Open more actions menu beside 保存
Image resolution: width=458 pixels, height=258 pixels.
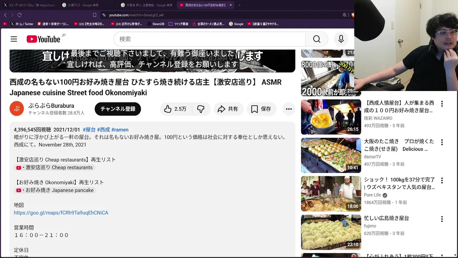289,109
